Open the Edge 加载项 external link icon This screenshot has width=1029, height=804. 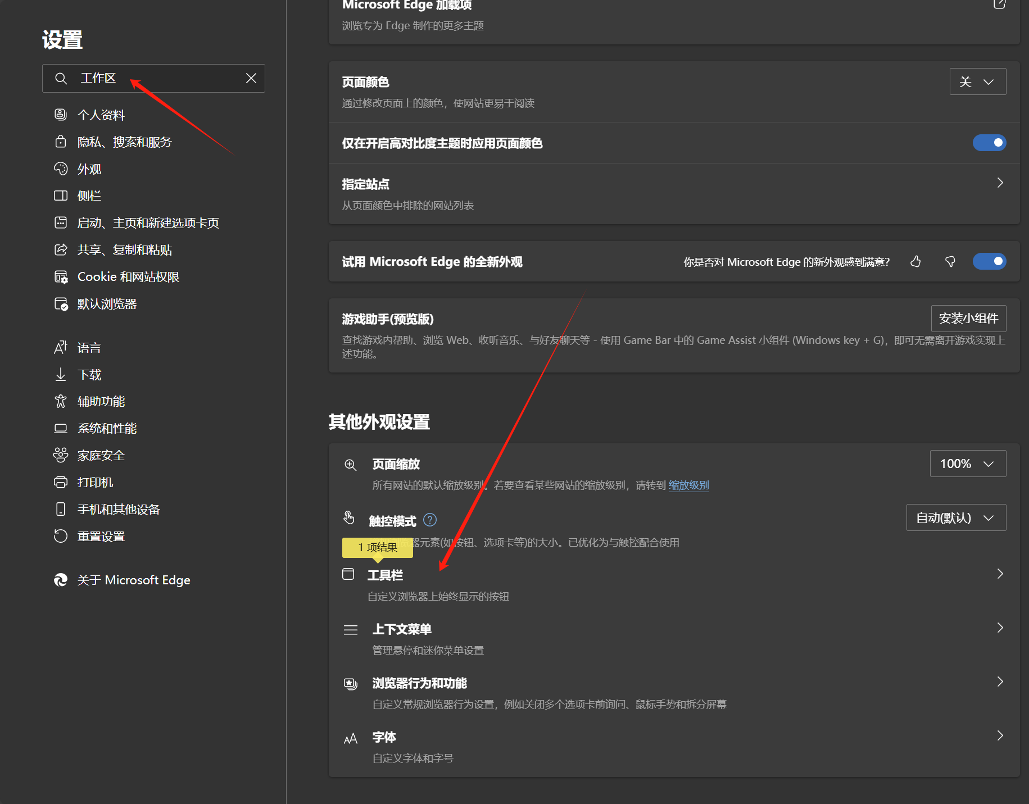pos(999,4)
